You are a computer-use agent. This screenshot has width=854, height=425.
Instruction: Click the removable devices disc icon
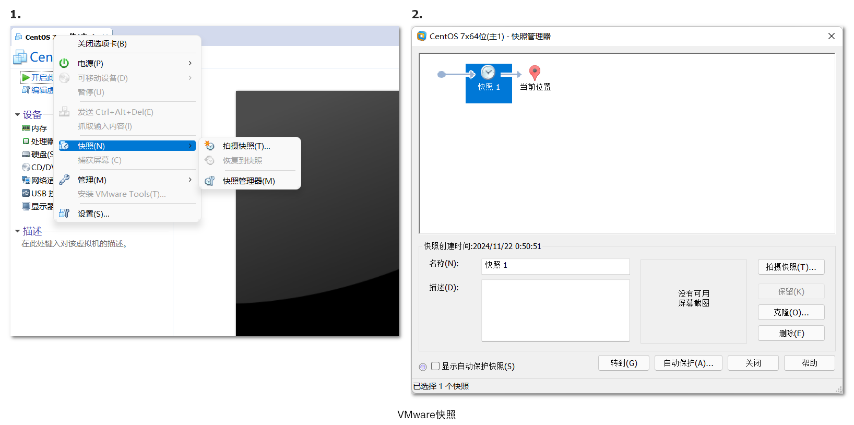coord(64,78)
